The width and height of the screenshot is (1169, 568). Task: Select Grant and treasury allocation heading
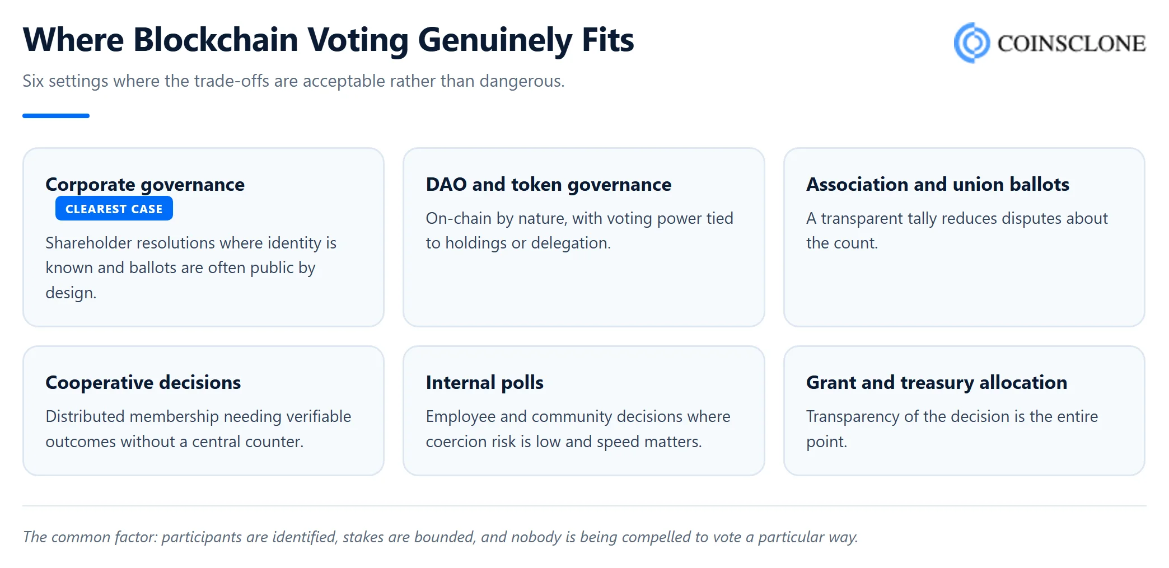937,383
